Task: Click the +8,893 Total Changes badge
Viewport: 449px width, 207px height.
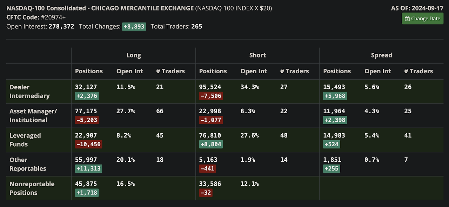Action: (x=134, y=27)
